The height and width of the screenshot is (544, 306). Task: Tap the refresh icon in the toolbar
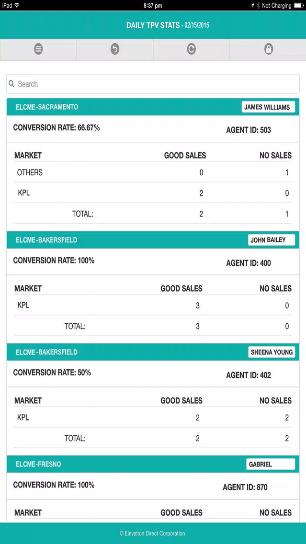click(x=191, y=49)
